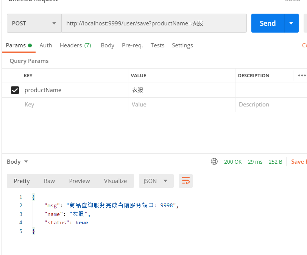Click the empty Description placeholder field
307x255 pixels.
tap(271, 105)
